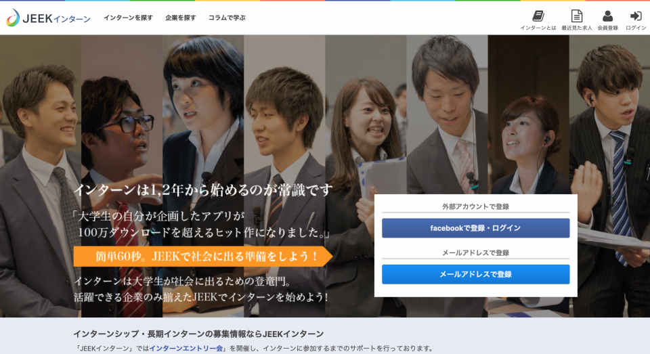The image size is (650, 354).
Task: Open the 企業を探す menu
Action: (180, 18)
